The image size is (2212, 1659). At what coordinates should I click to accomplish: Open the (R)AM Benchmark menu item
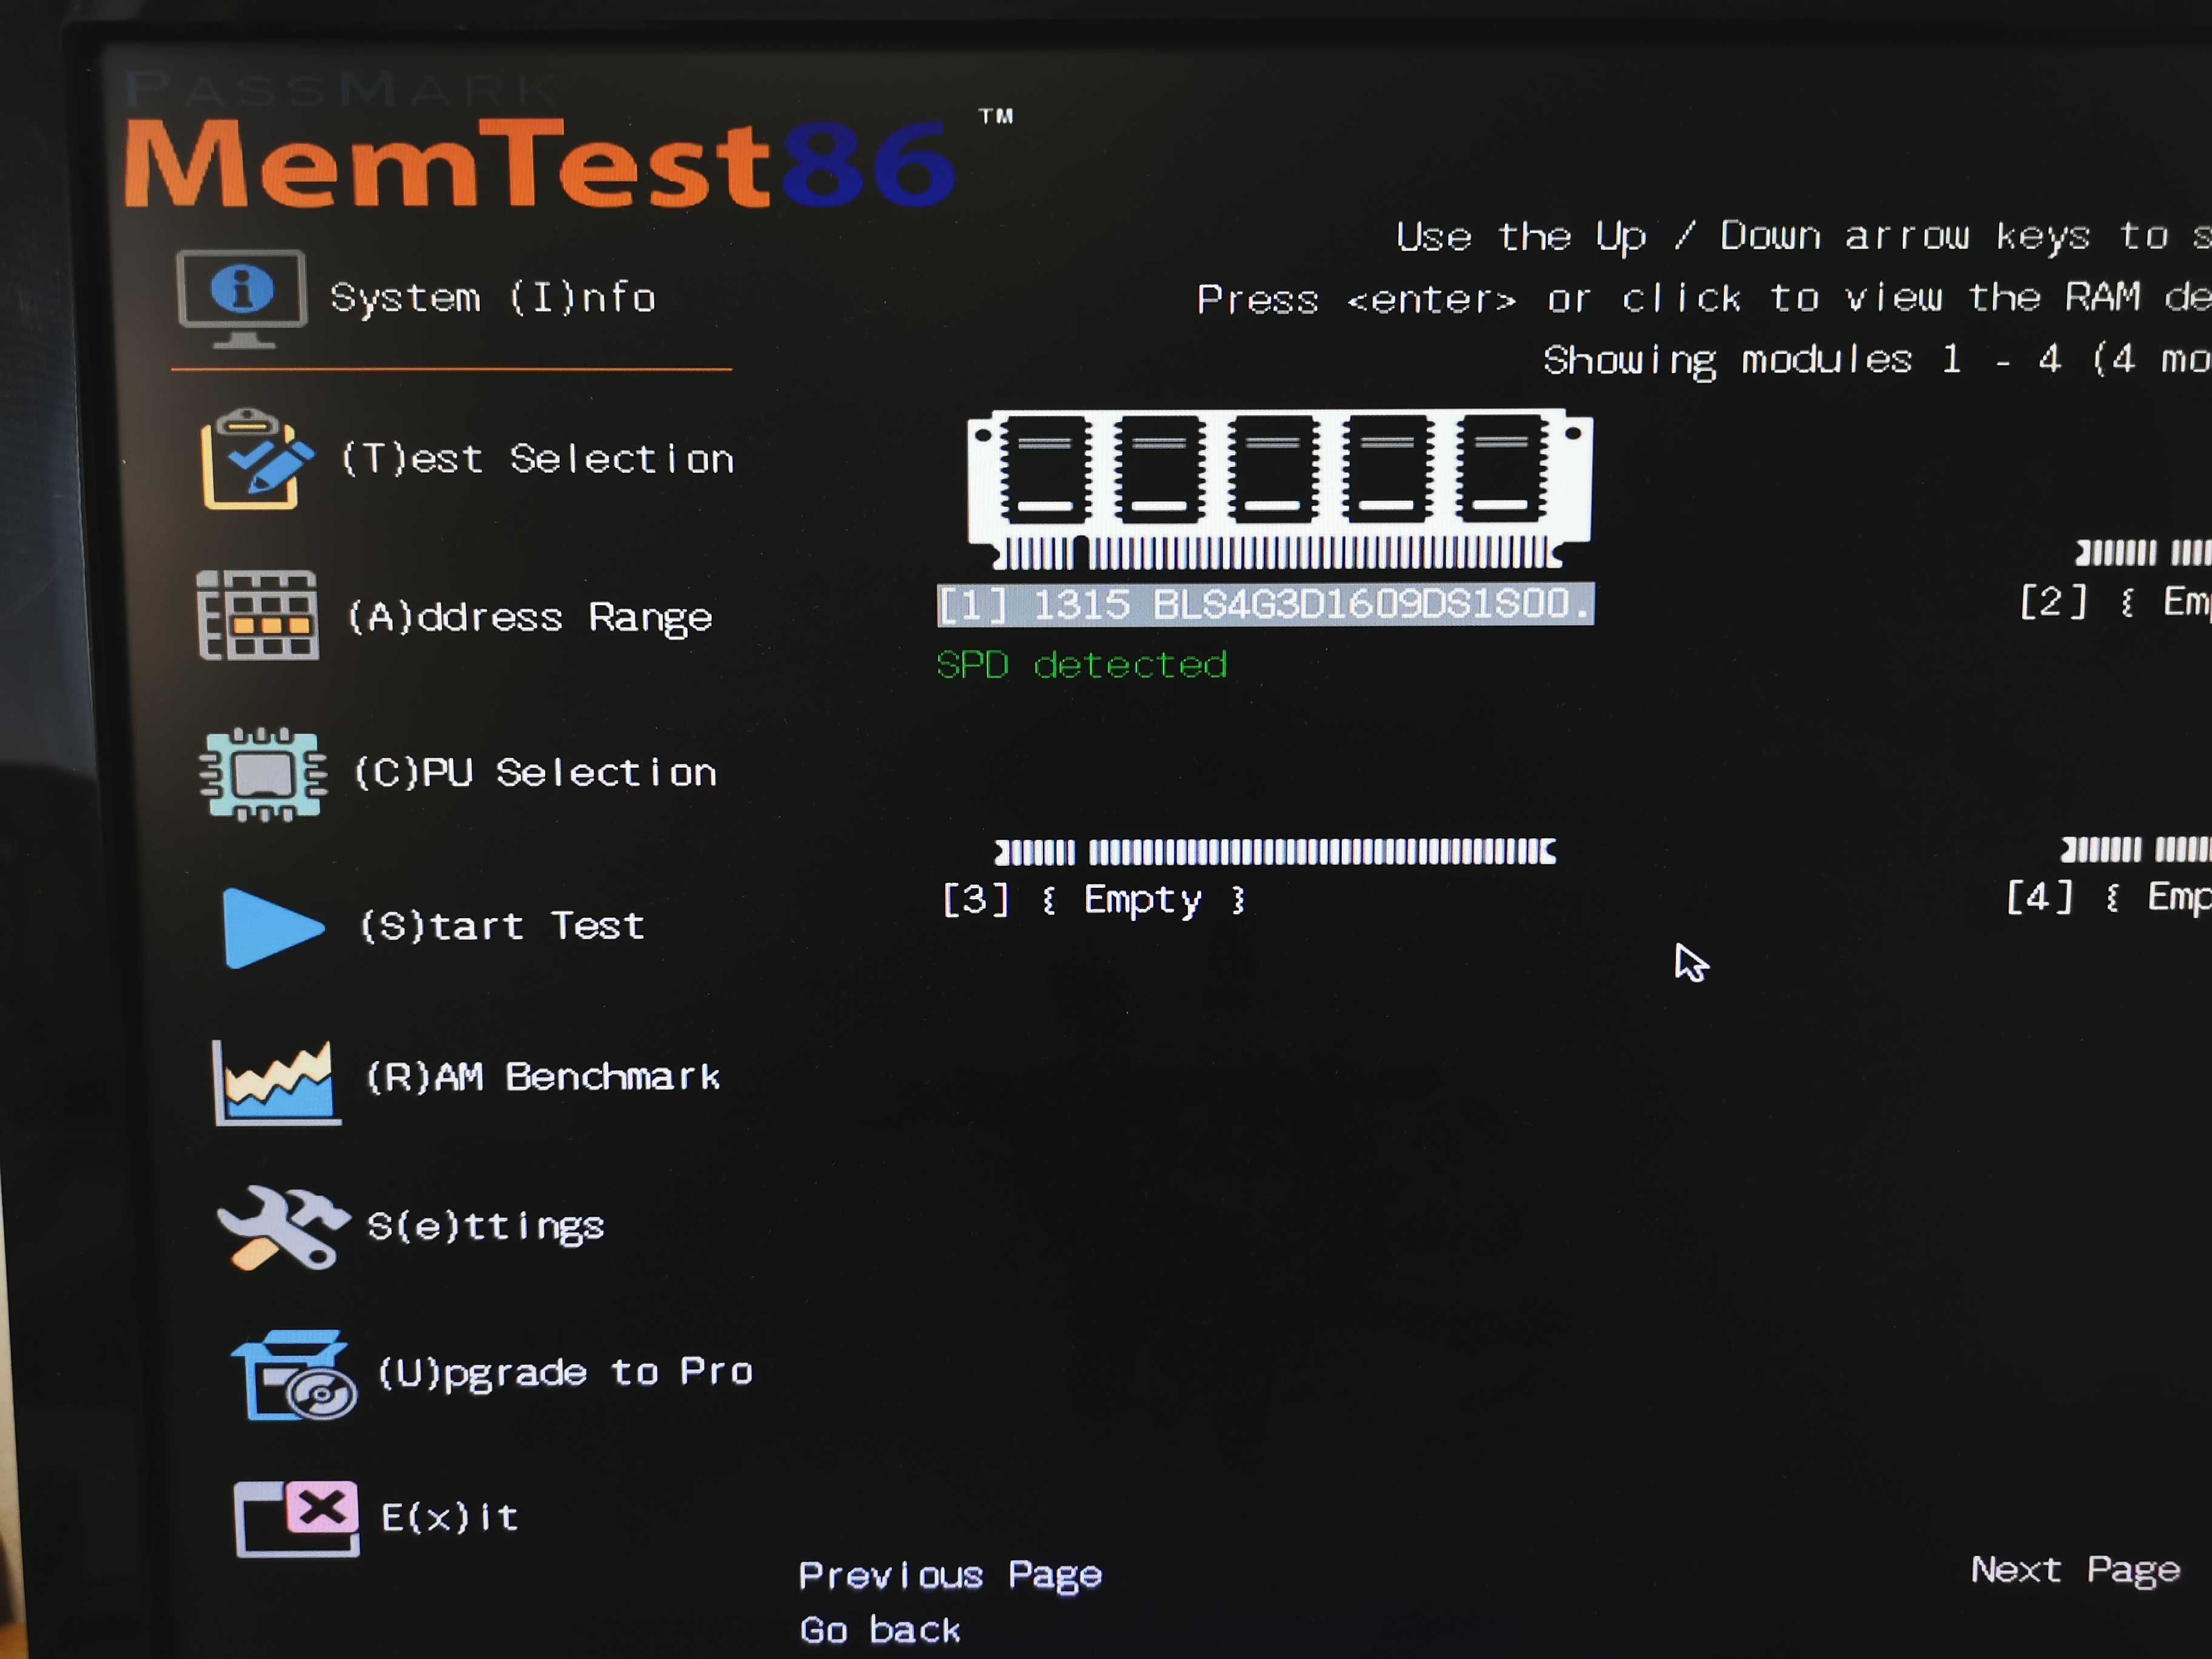pyautogui.click(x=543, y=1077)
